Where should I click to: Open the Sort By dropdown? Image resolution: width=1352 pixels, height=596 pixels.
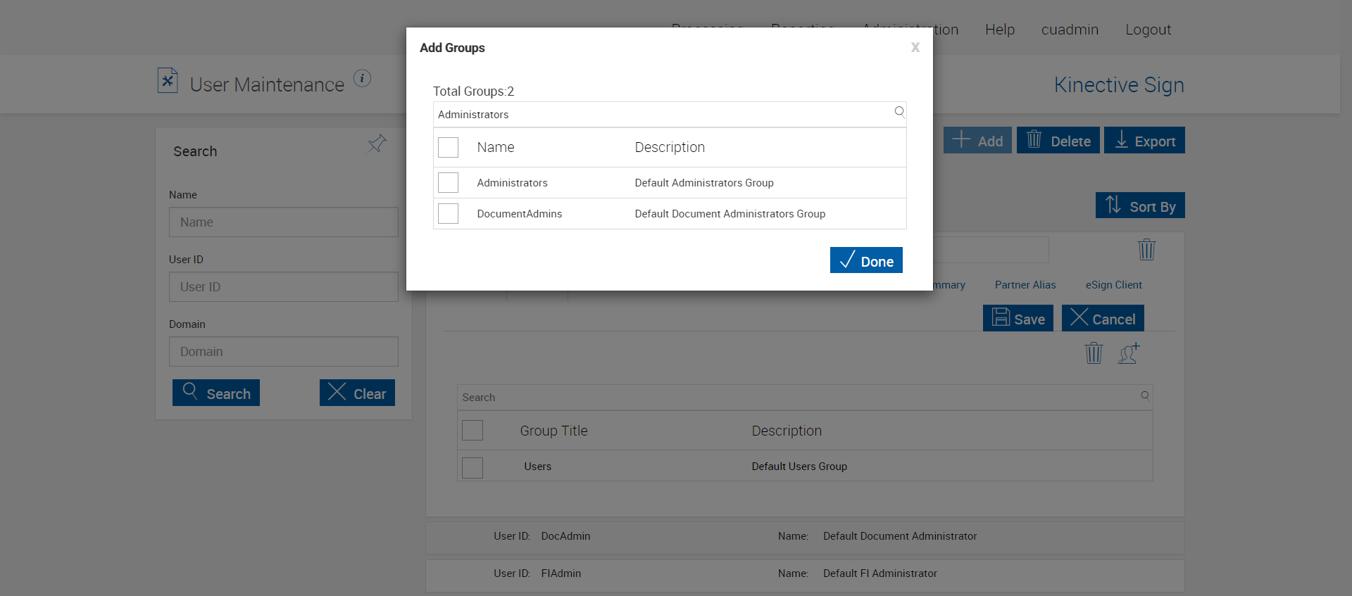tap(1139, 205)
